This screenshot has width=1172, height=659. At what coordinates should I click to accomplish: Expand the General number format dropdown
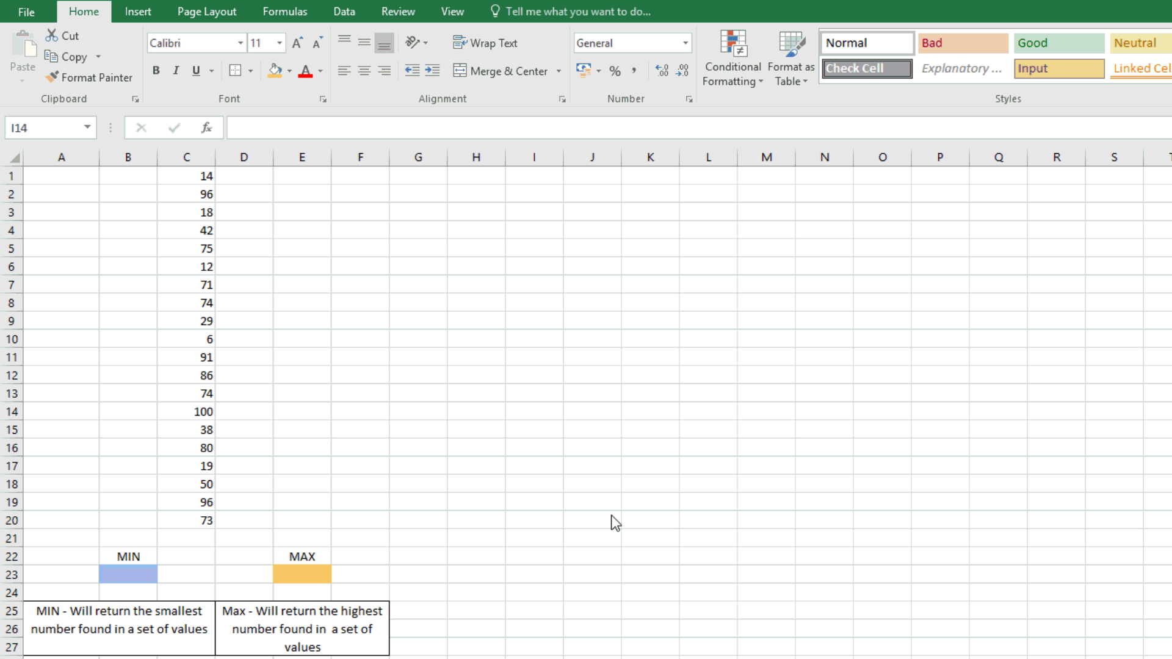tap(685, 43)
